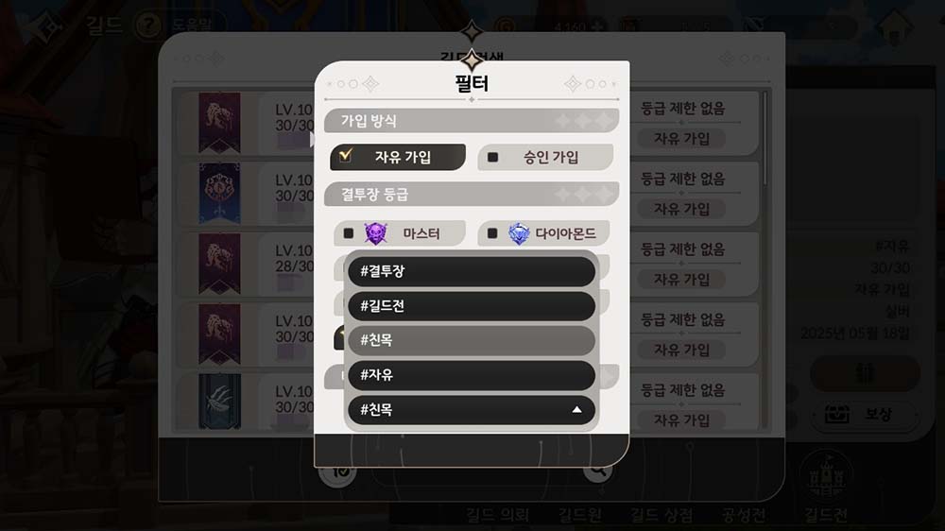Image resolution: width=945 pixels, height=531 pixels.
Task: Select #길드전 from the dropdown list
Action: pos(472,306)
